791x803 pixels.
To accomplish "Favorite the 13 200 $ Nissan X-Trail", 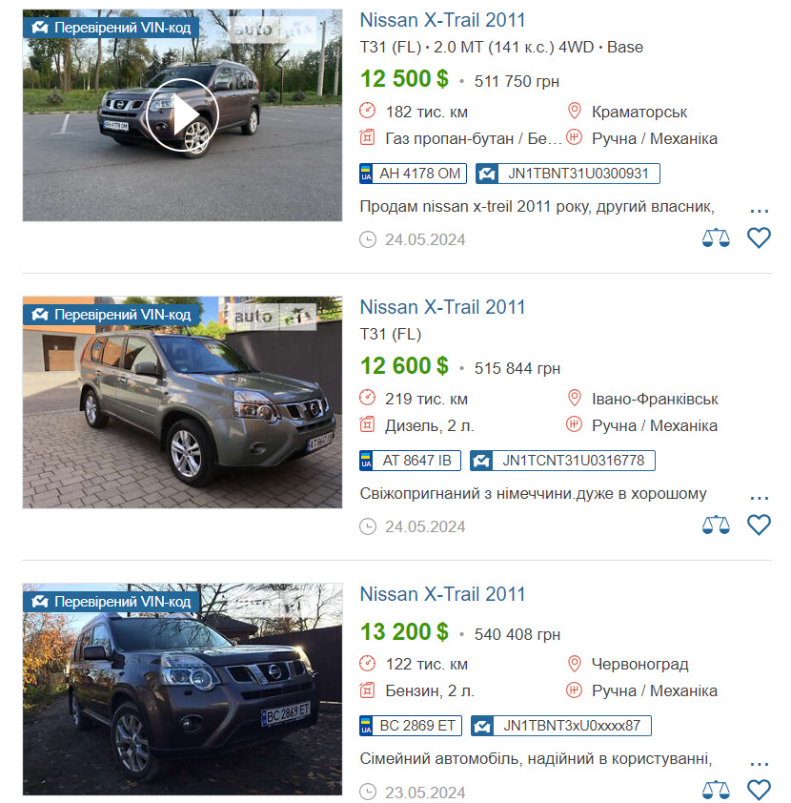I will point(759,791).
